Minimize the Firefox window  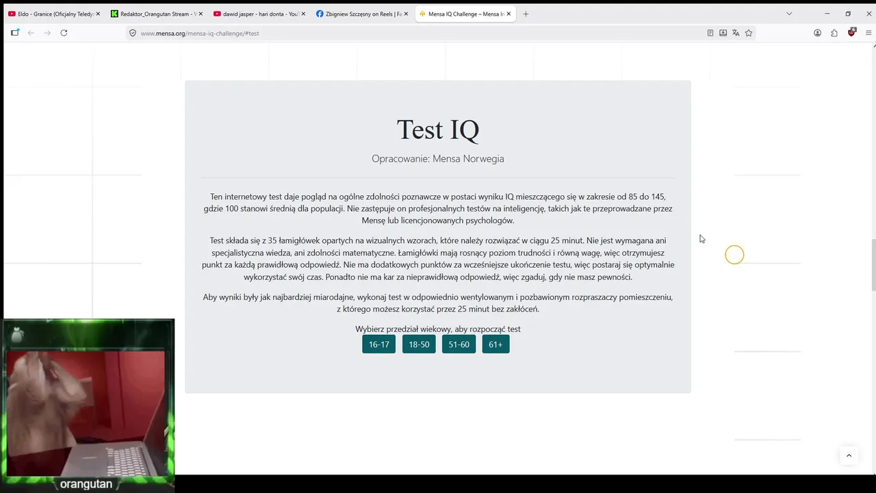pos(827,14)
